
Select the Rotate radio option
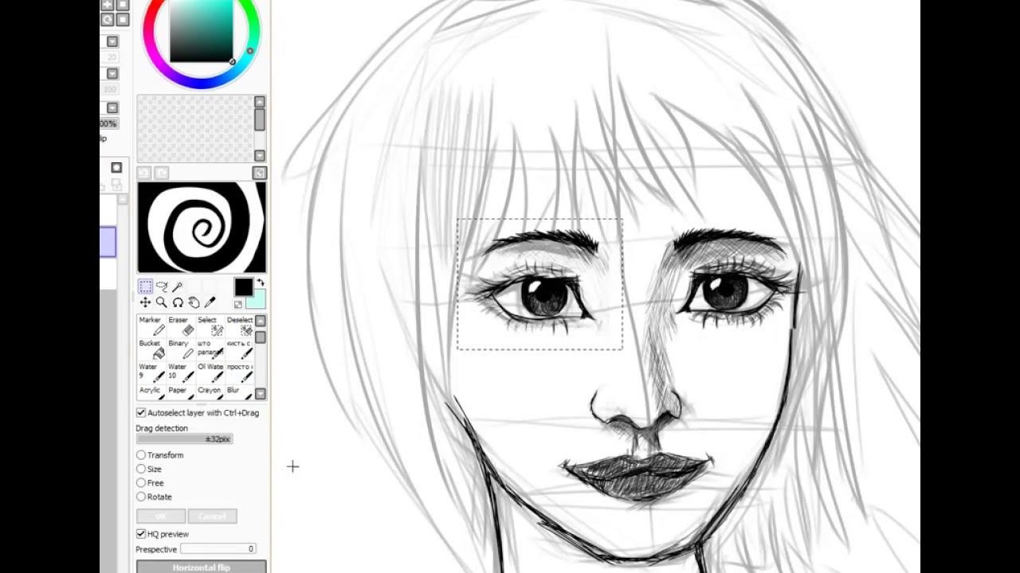coord(141,497)
